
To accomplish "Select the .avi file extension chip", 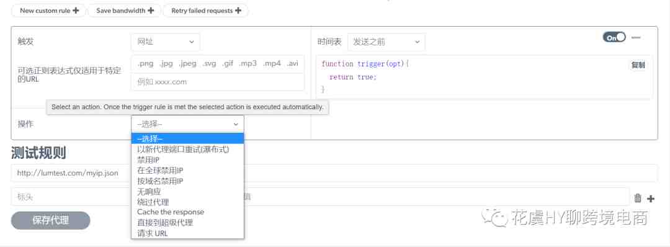I will coord(293,64).
